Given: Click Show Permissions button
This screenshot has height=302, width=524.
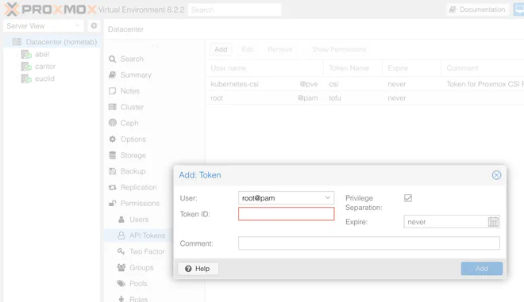Looking at the screenshot, I should tap(339, 49).
